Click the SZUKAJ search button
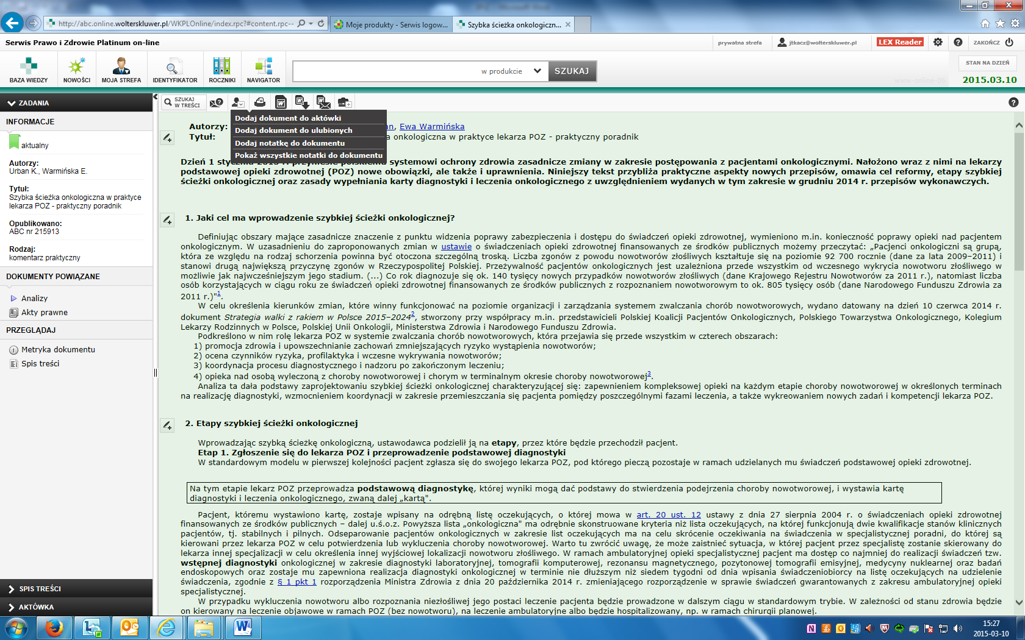 pos(572,71)
